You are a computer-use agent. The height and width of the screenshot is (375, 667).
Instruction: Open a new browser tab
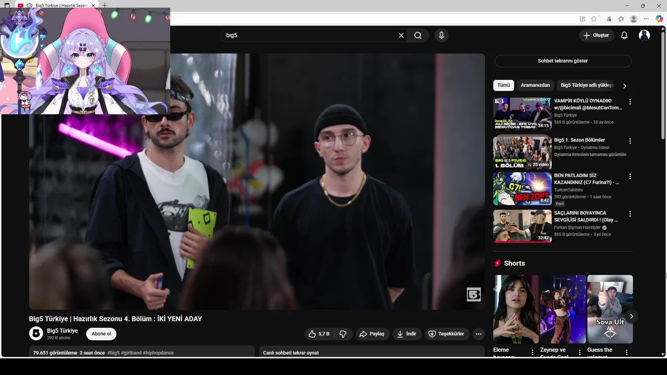pos(105,6)
